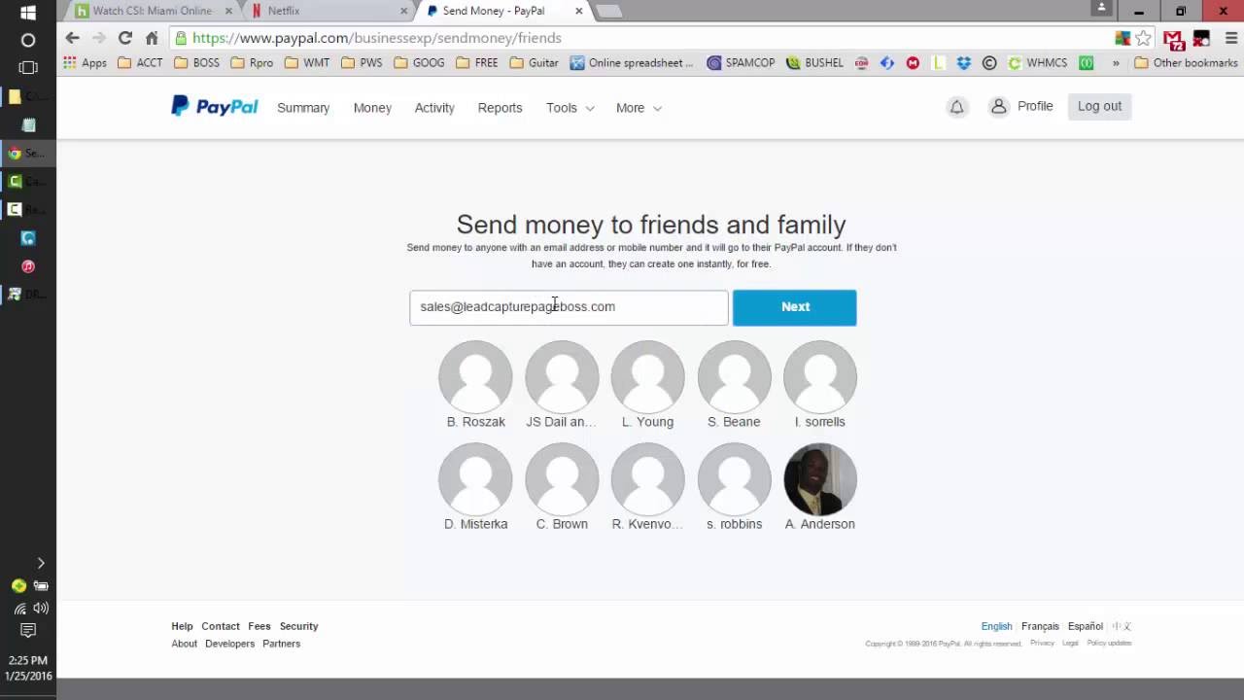Click the volume speaker tray icon

pyautogui.click(x=40, y=609)
